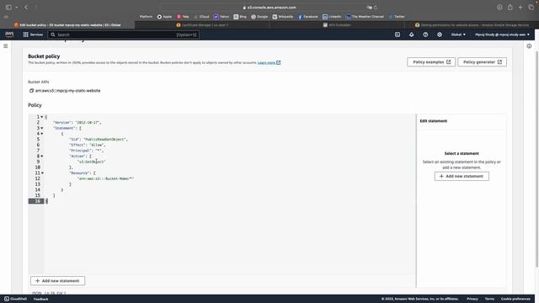Click the page vertical scrollbar

[x=537, y=158]
